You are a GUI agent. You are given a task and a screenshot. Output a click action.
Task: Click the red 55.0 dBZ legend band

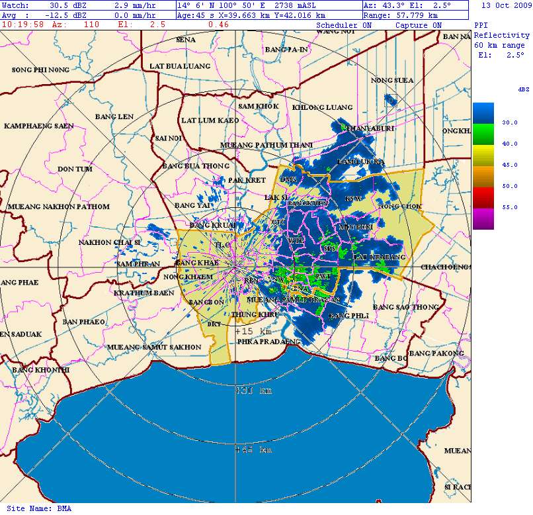coord(483,197)
